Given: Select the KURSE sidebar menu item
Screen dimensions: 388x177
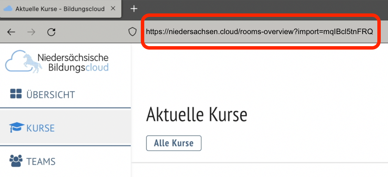Looking at the screenshot, I should point(40,128).
